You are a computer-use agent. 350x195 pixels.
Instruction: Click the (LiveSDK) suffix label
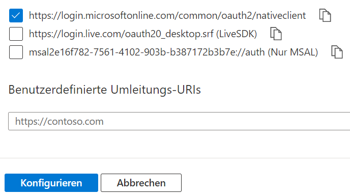(x=237, y=34)
